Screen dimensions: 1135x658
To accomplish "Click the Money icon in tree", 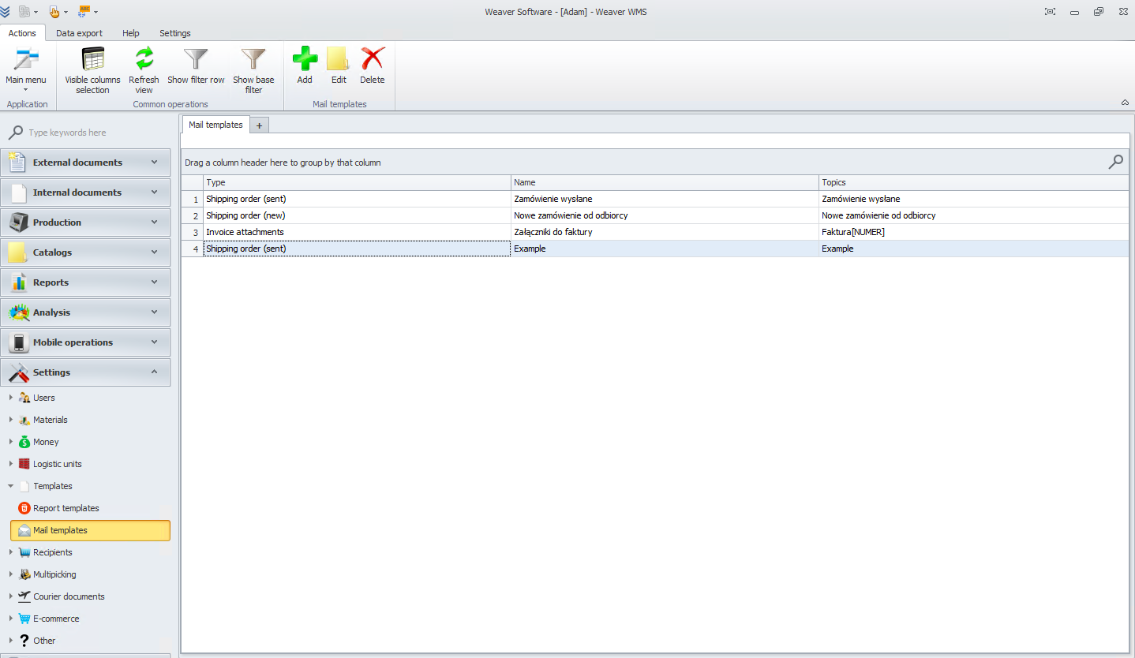I will click(x=24, y=442).
